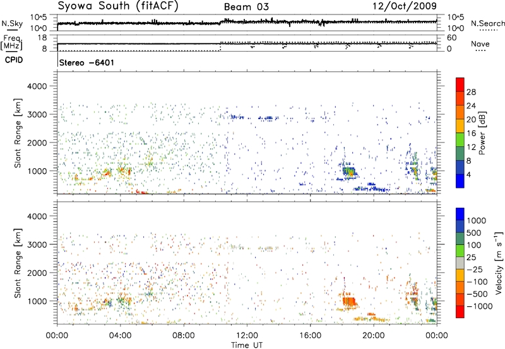This screenshot has height=349, width=505.
Task: Click the top blue segment of the velocity colorbar
Action: point(460,214)
